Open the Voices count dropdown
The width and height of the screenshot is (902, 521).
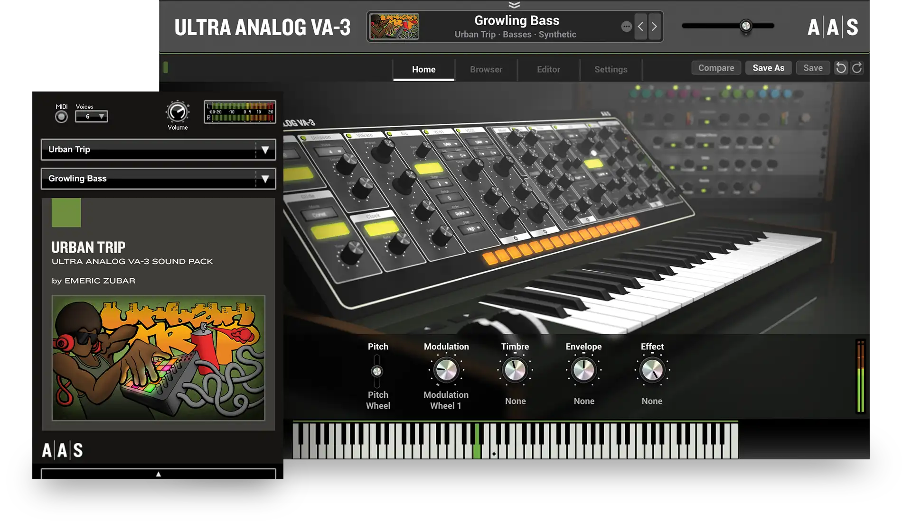(91, 116)
